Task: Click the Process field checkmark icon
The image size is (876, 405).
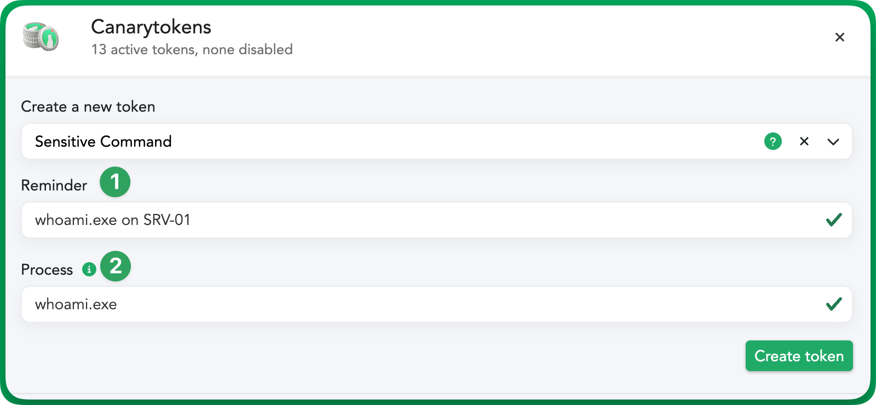Action: pyautogui.click(x=834, y=304)
